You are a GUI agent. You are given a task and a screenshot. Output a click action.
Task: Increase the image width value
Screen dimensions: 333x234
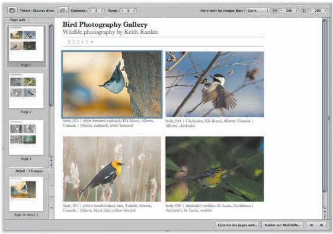(296, 11)
